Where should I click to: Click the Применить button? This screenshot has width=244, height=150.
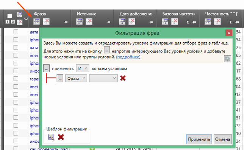[x=199, y=139]
